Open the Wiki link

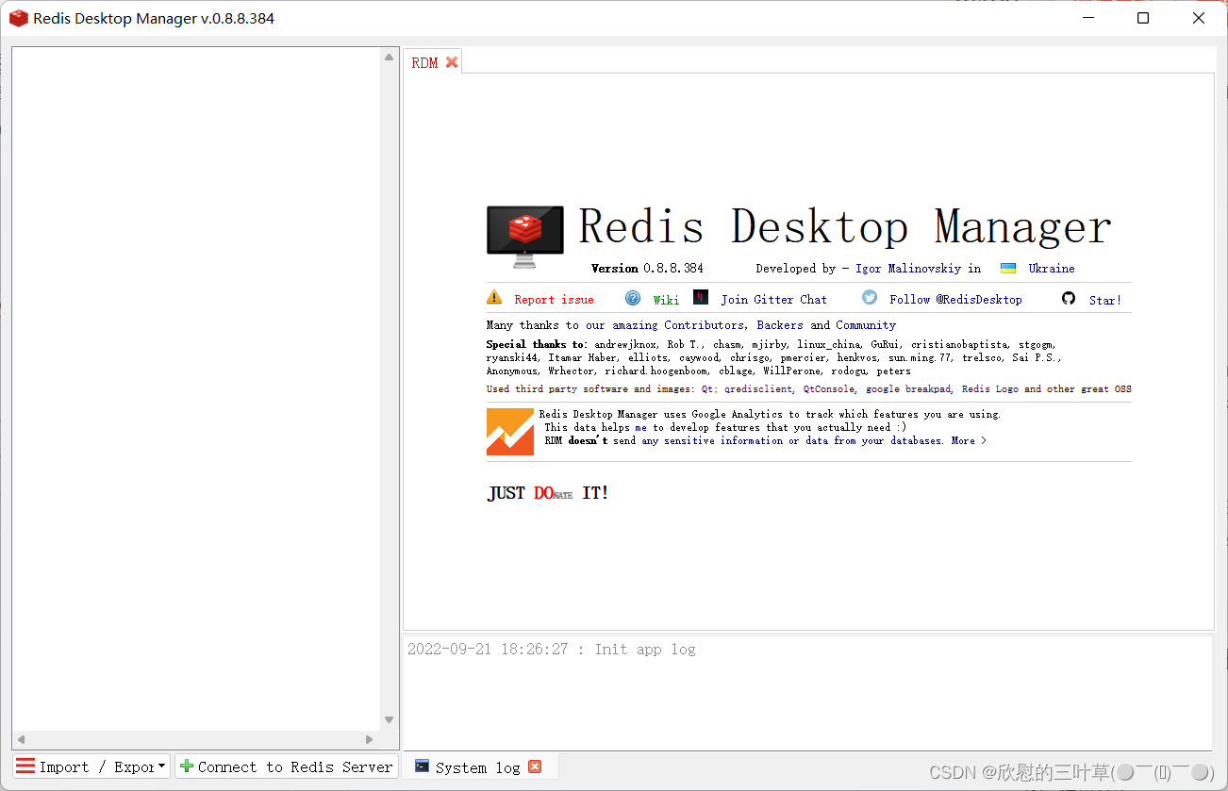[666, 300]
